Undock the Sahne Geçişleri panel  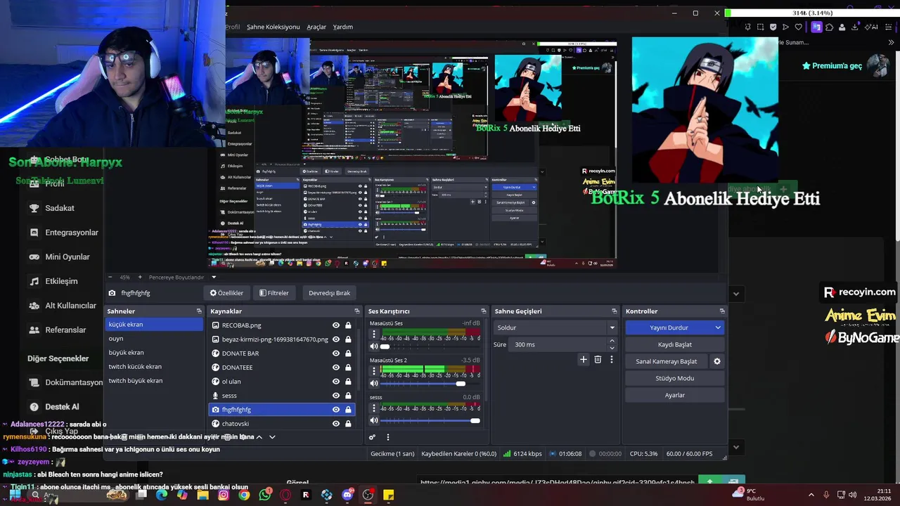tap(614, 311)
